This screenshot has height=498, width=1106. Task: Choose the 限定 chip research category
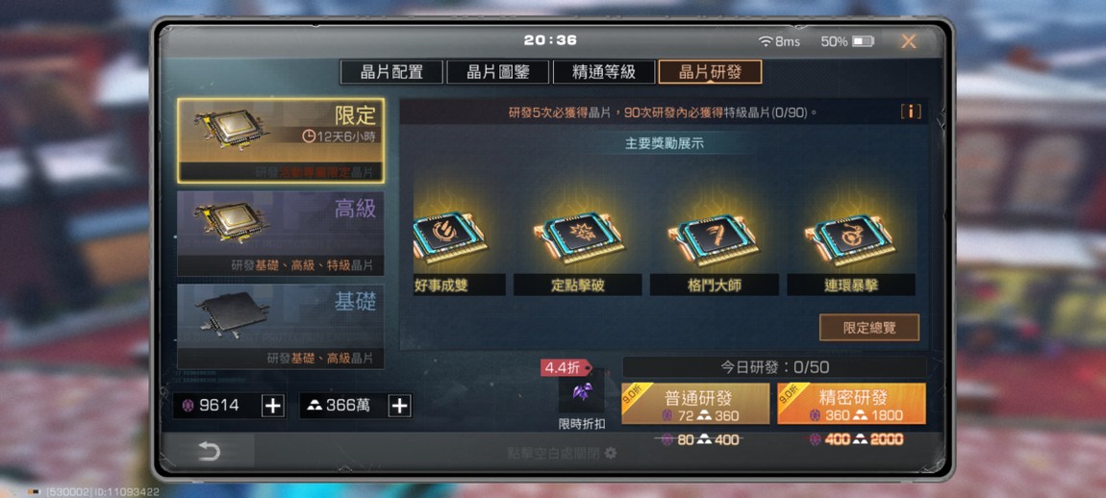[281, 141]
